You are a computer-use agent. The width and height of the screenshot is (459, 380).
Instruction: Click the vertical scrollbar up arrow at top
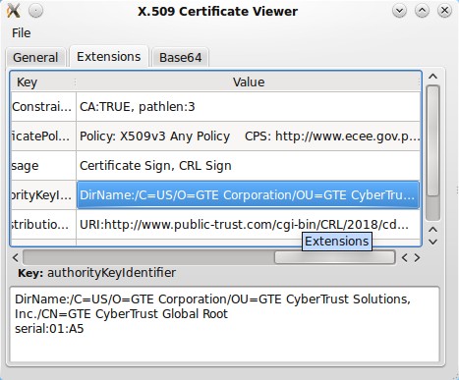(433, 77)
